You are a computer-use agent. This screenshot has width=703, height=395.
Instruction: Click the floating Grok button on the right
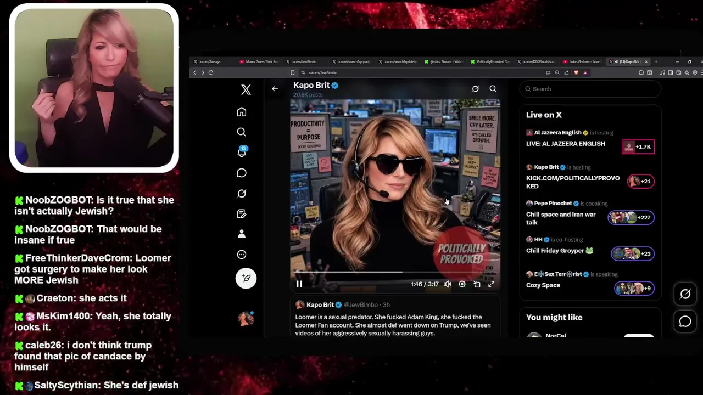pos(685,294)
